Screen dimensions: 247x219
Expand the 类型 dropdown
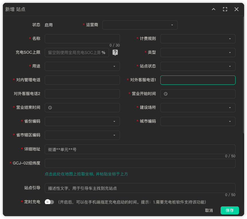point(198,53)
